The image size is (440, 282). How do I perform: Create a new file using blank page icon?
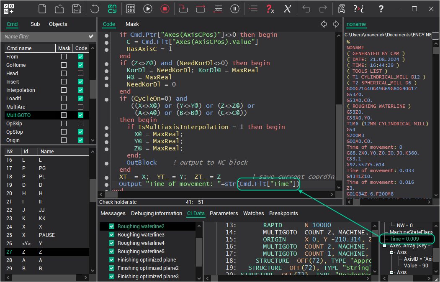point(42,9)
